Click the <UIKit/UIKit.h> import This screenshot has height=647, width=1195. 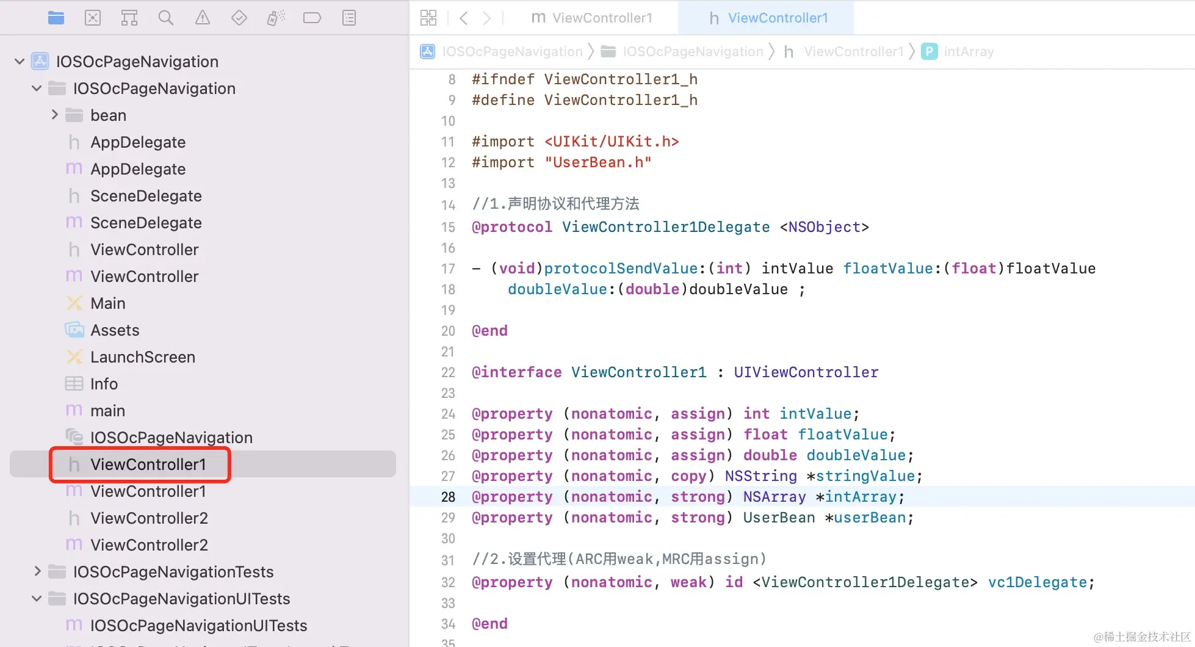[612, 142]
